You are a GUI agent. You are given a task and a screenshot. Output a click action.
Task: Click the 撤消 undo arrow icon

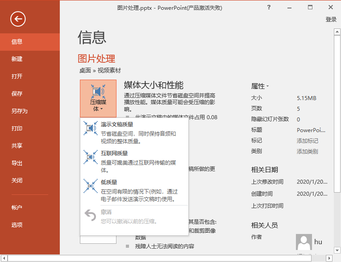[x=90, y=215]
